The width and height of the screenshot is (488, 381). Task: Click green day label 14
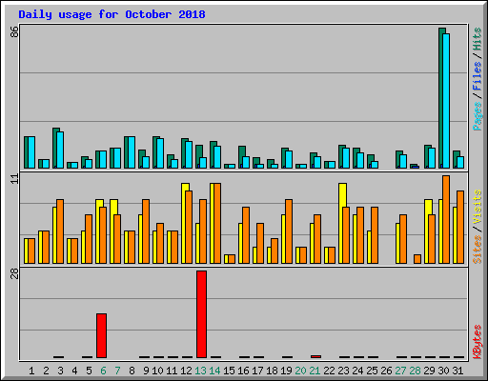pos(214,371)
